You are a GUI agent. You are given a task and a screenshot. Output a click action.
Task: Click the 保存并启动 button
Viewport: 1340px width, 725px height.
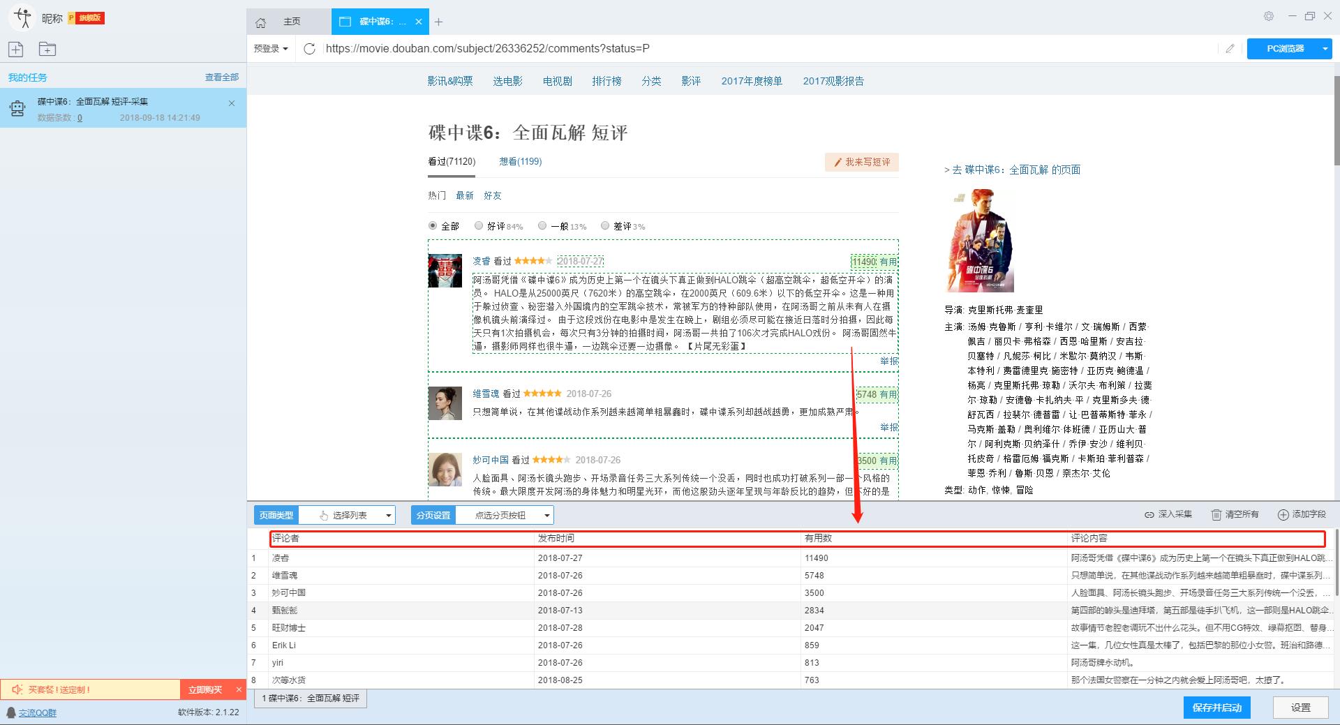coord(1216,708)
